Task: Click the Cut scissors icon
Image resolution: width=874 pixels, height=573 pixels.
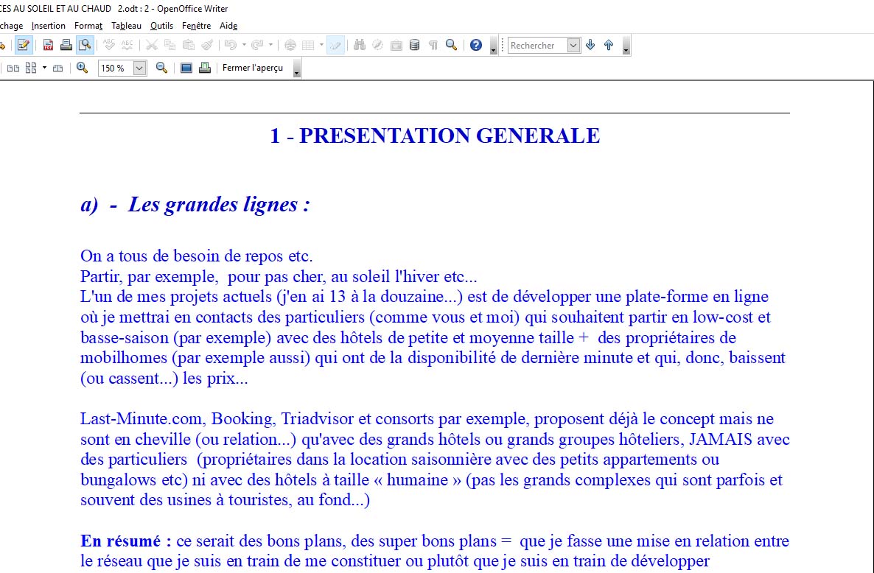Action: coord(152,45)
